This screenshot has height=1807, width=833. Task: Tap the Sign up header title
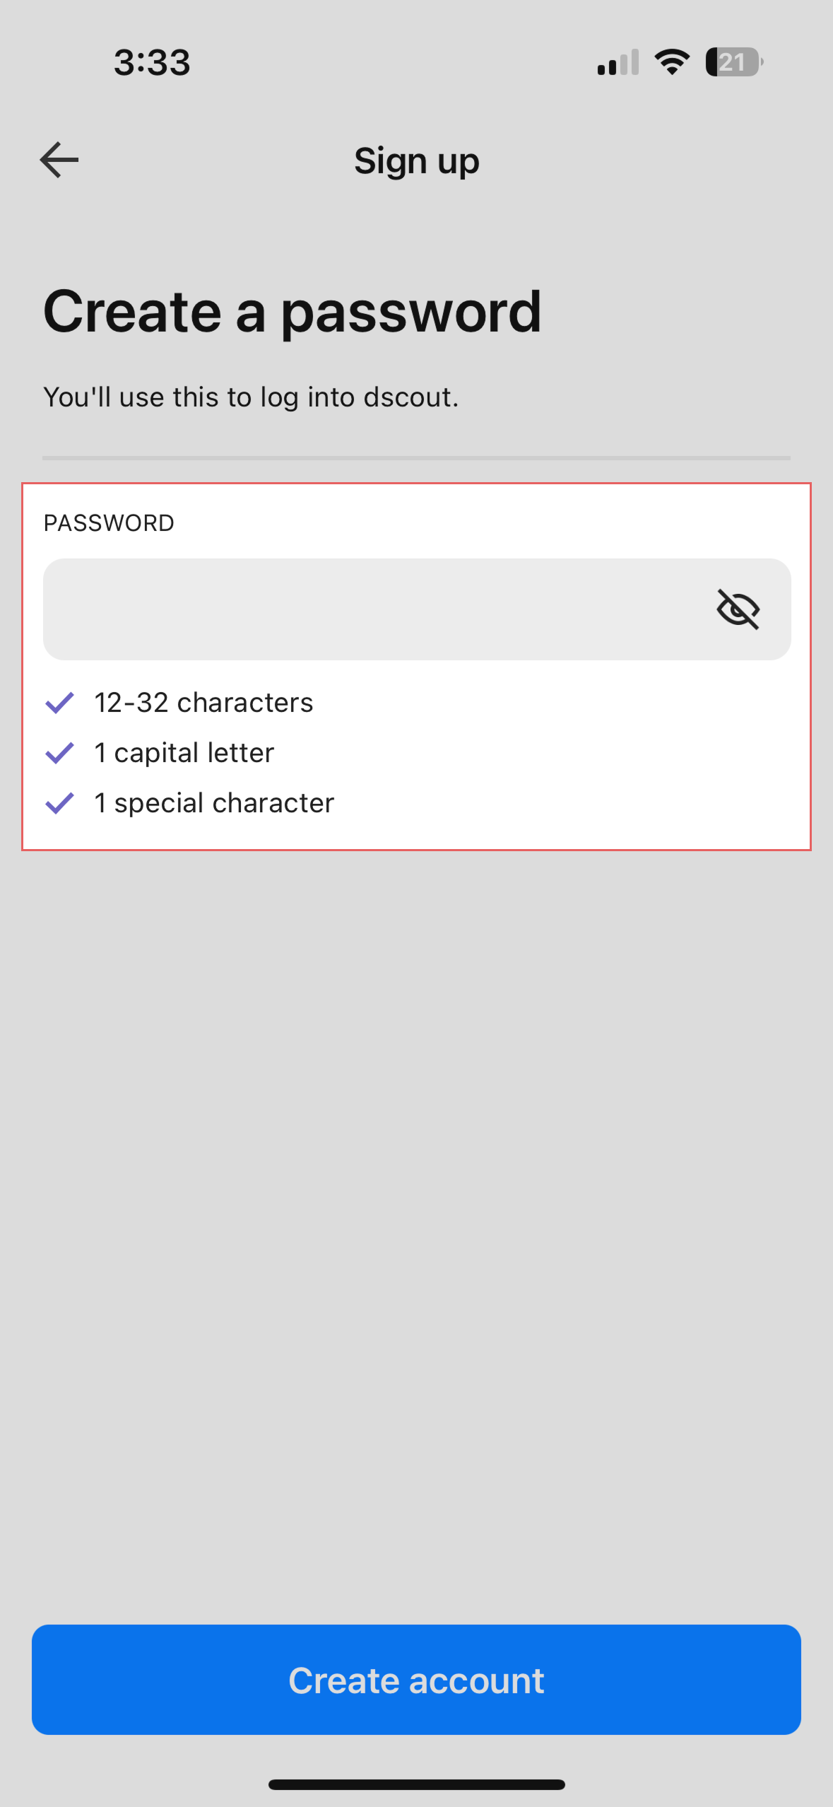(417, 162)
